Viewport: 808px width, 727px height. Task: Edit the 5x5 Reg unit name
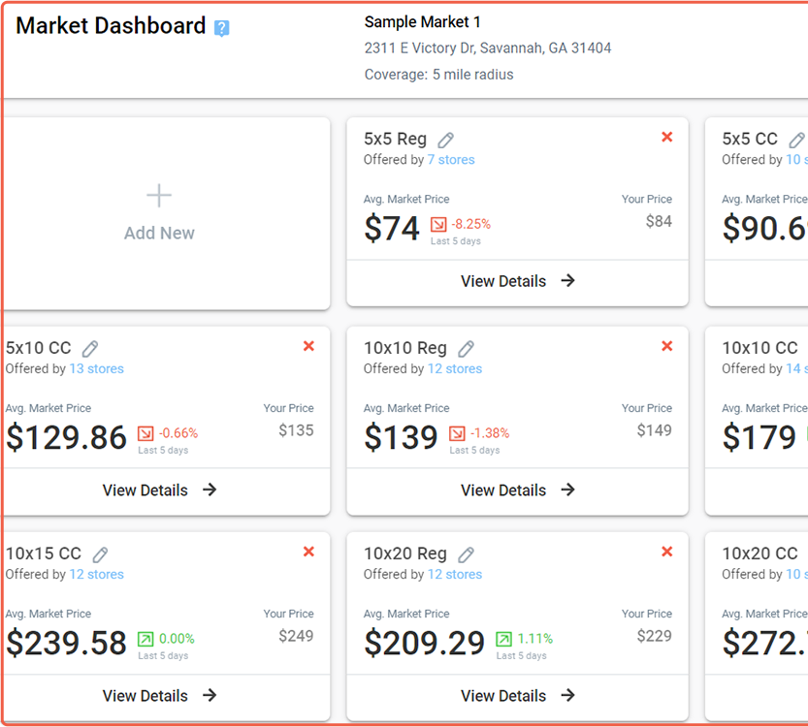click(x=445, y=139)
